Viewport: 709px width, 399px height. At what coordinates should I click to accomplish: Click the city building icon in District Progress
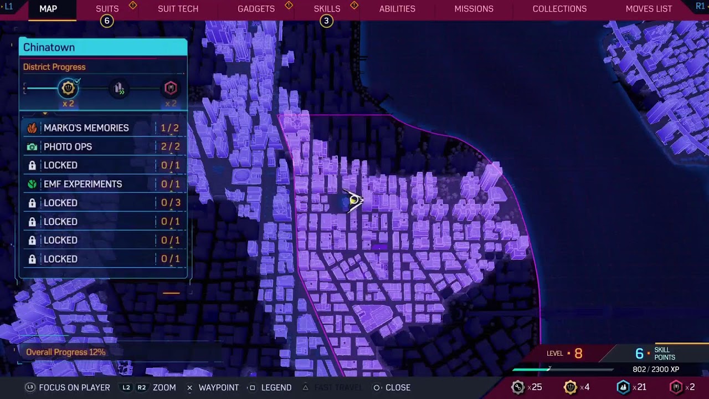pyautogui.click(x=119, y=88)
